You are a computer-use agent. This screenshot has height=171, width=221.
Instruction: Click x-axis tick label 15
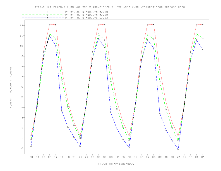tap(62, 157)
